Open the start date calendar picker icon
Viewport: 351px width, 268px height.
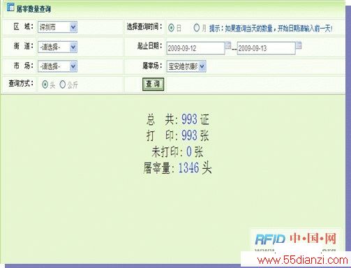(x=228, y=45)
